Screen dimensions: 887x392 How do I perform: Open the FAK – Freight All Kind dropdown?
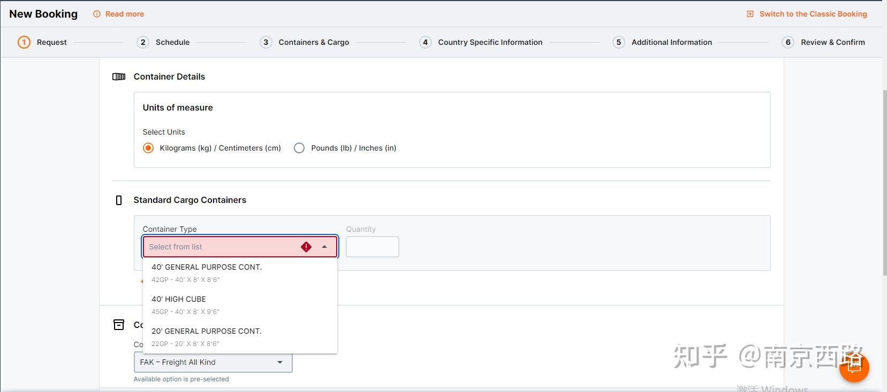tap(213, 362)
